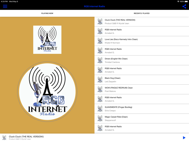Tap the share icon

pos(184,7)
